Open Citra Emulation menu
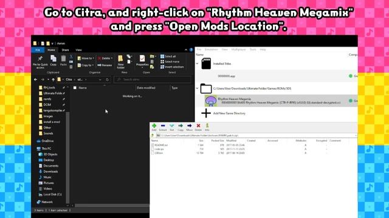This screenshot has height=218, width=389. coord(211,50)
